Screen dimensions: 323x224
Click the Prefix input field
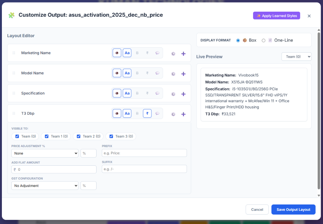[x=144, y=153]
